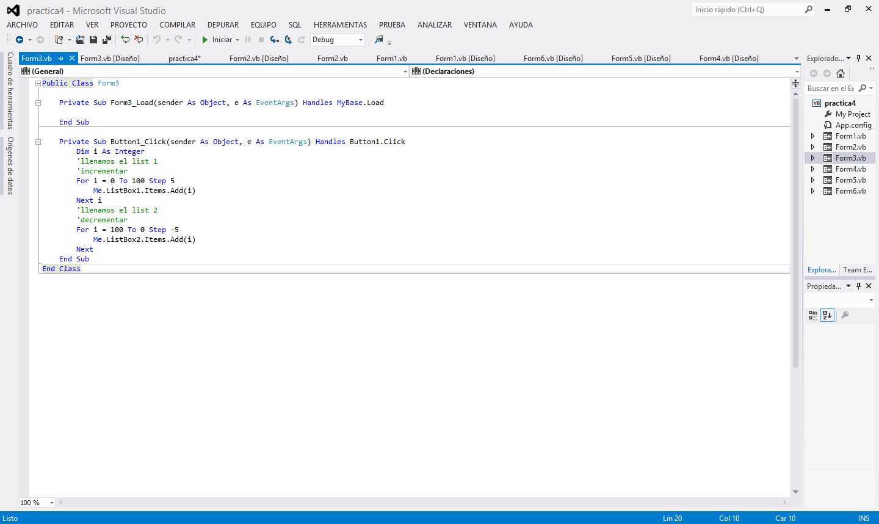This screenshot has height=524, width=879.
Task: Click the Save file icon
Action: 93,39
